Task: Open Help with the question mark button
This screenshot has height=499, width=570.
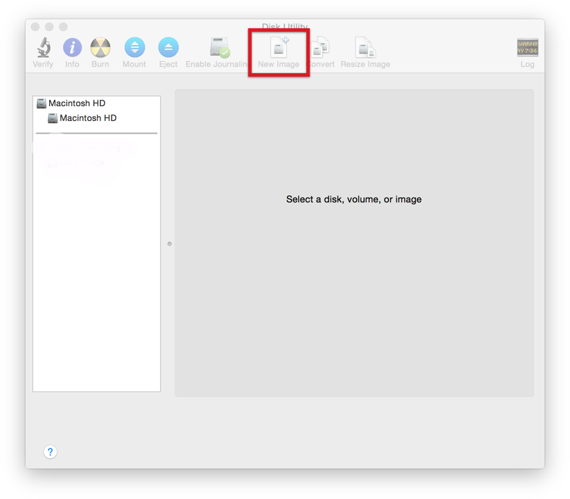Action: click(x=50, y=452)
